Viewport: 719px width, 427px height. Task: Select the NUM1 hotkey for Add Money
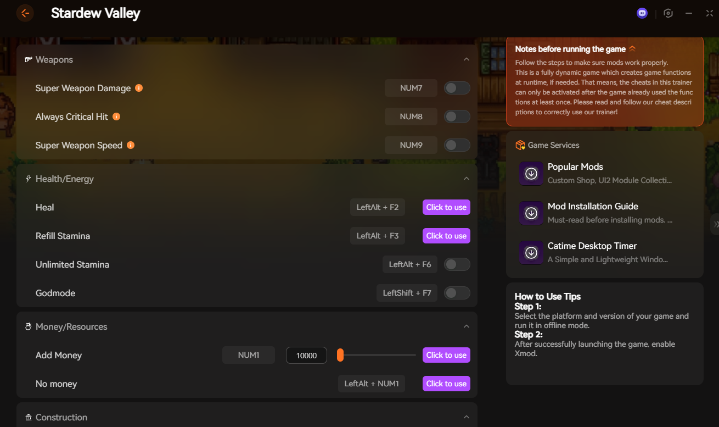(249, 355)
